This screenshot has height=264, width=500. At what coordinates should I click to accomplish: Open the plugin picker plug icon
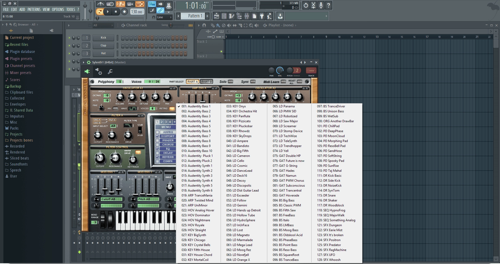(262, 16)
